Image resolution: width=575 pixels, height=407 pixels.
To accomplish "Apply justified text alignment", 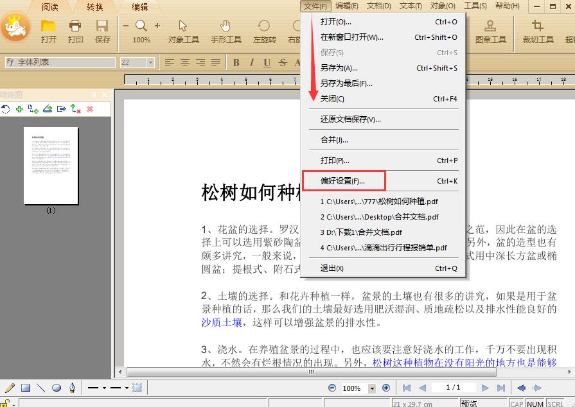I will coord(216,63).
